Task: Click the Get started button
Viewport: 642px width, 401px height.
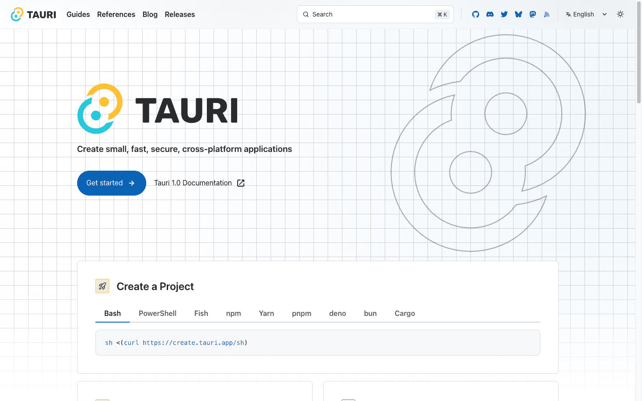Action: [x=111, y=183]
